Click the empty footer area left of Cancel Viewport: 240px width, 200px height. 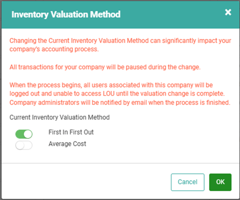86,182
